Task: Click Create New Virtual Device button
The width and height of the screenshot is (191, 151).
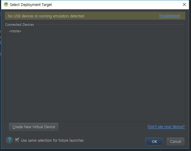Action: point(34,127)
